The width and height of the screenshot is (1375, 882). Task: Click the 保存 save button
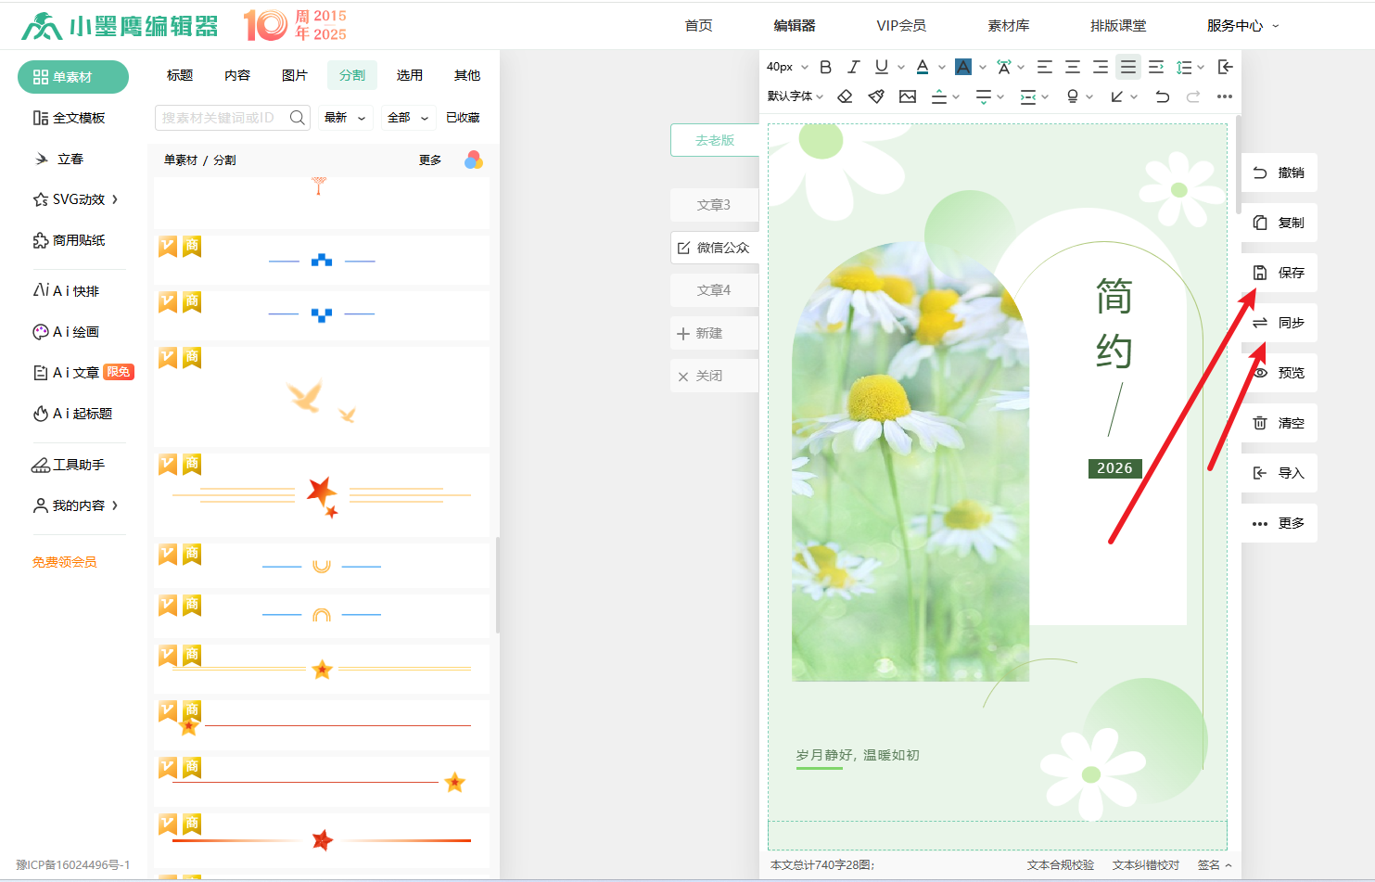[x=1279, y=273]
